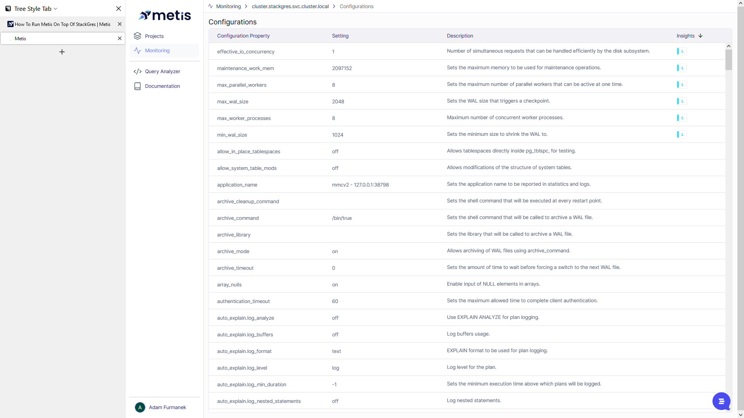Click the Monitoring pulse icon
Screen dimensions: 744x418
point(138,51)
